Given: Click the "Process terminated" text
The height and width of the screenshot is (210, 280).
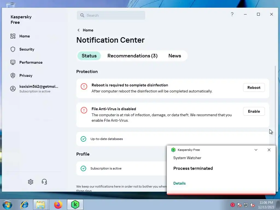Looking at the screenshot, I should (x=193, y=168).
